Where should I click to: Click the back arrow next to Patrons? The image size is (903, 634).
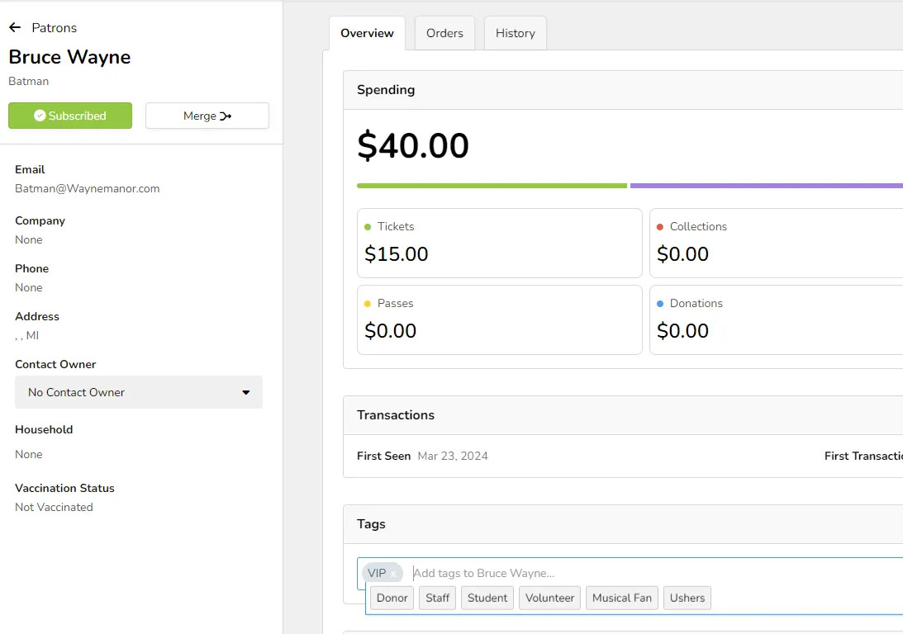click(15, 27)
